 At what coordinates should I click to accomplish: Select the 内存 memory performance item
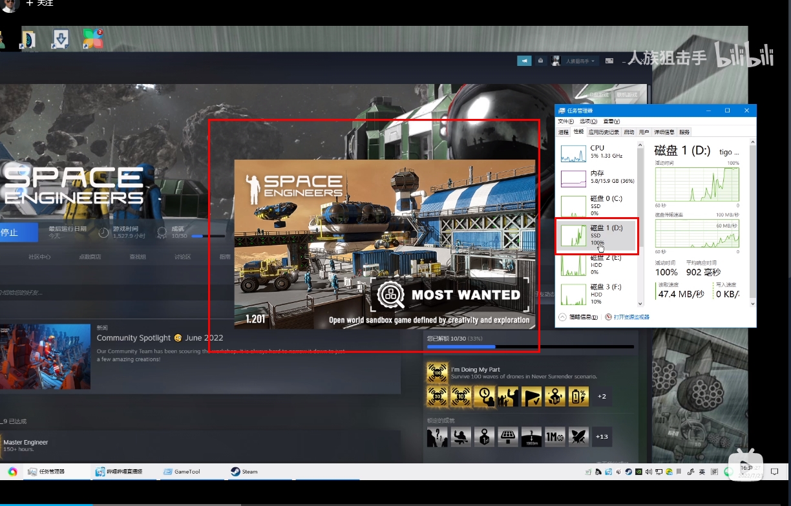tap(598, 178)
